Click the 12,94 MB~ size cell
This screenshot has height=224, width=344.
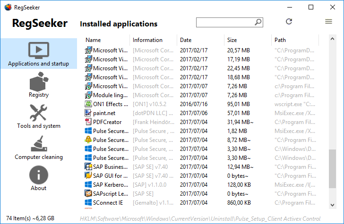(240, 167)
